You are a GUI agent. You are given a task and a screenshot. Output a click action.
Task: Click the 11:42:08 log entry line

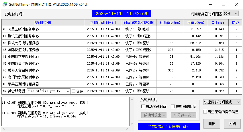click(x=45, y=113)
